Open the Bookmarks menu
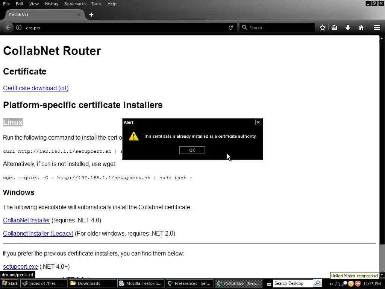This screenshot has width=385, height=289. 75,4
